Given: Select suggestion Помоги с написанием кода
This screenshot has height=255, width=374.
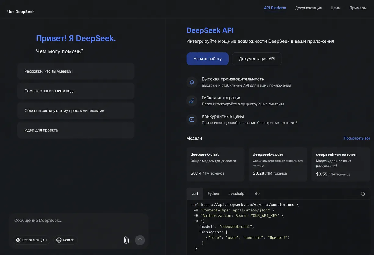Looking at the screenshot, I should pyautogui.click(x=76, y=91).
